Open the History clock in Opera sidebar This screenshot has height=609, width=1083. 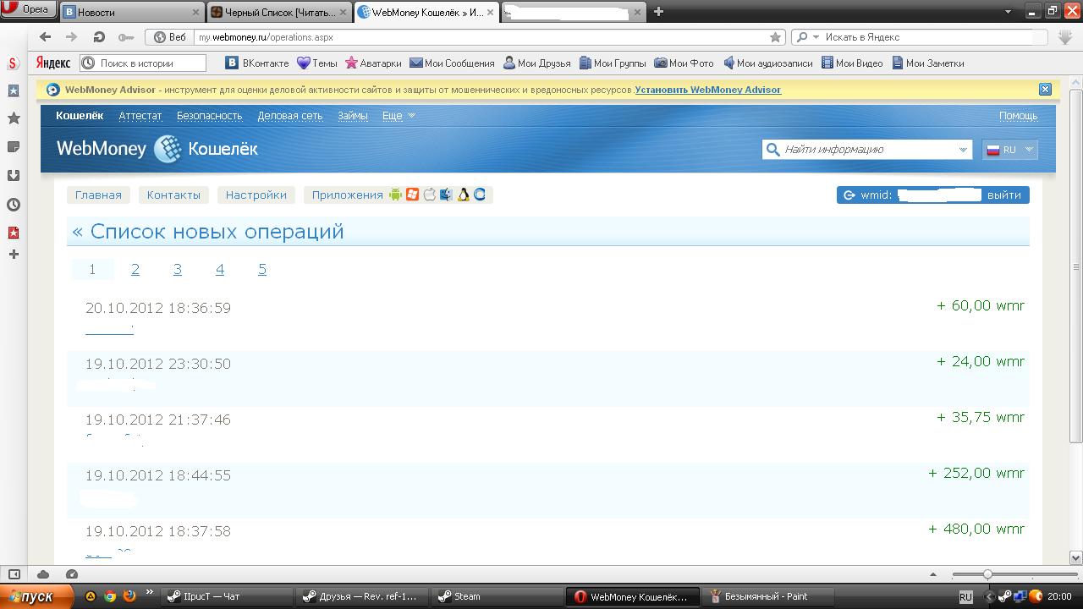pyautogui.click(x=14, y=204)
